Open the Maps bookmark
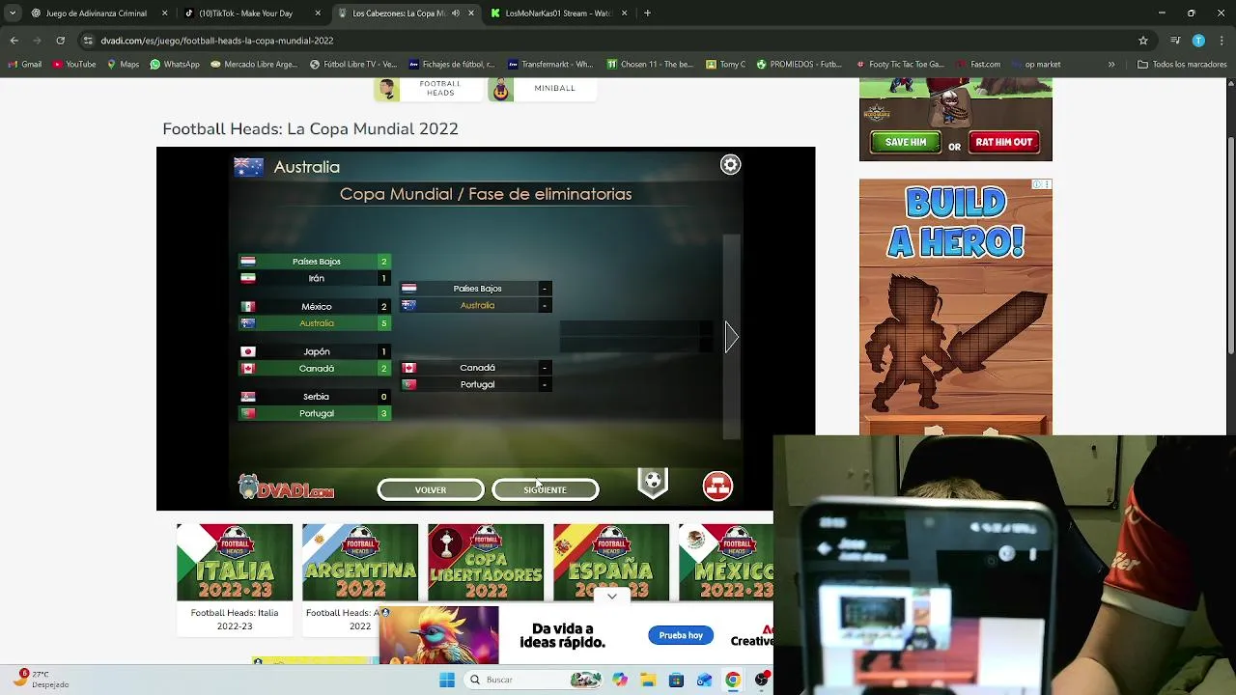 123,65
